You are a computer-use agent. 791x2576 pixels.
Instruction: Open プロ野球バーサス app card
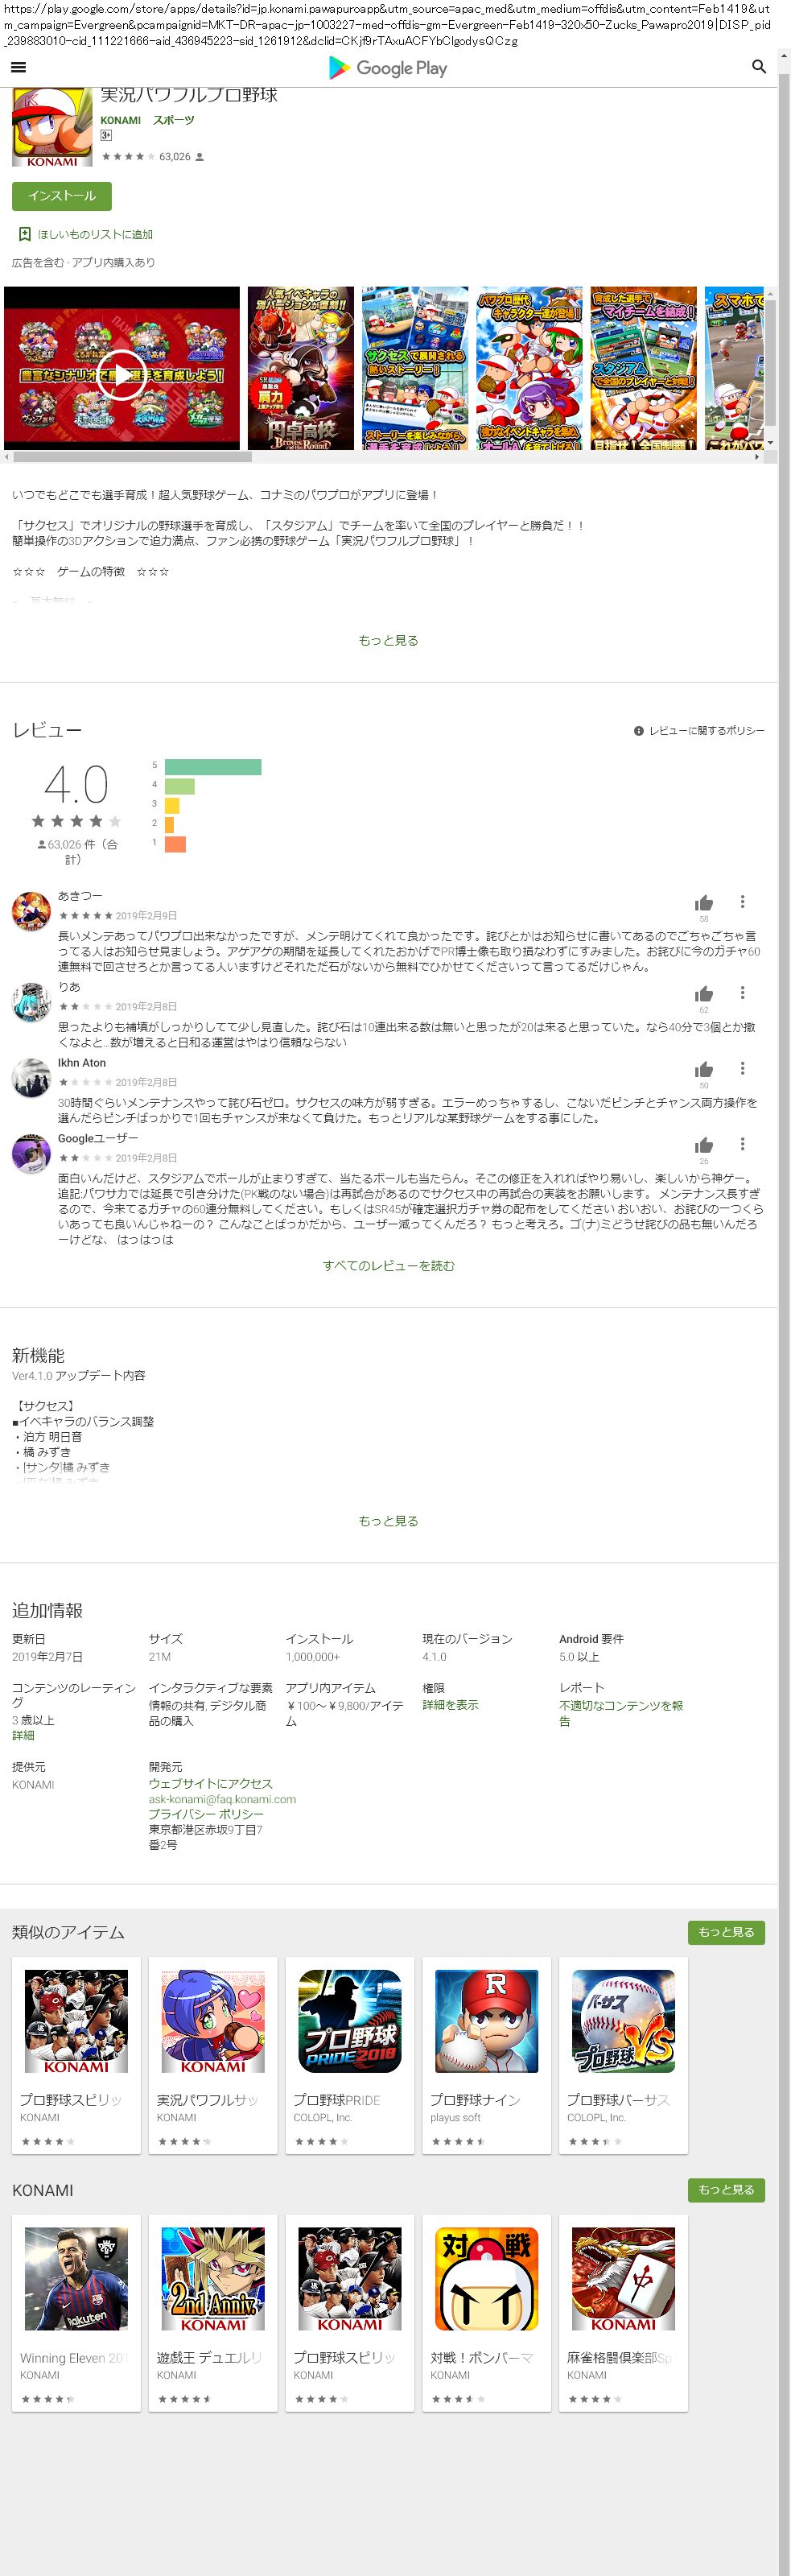click(623, 2055)
